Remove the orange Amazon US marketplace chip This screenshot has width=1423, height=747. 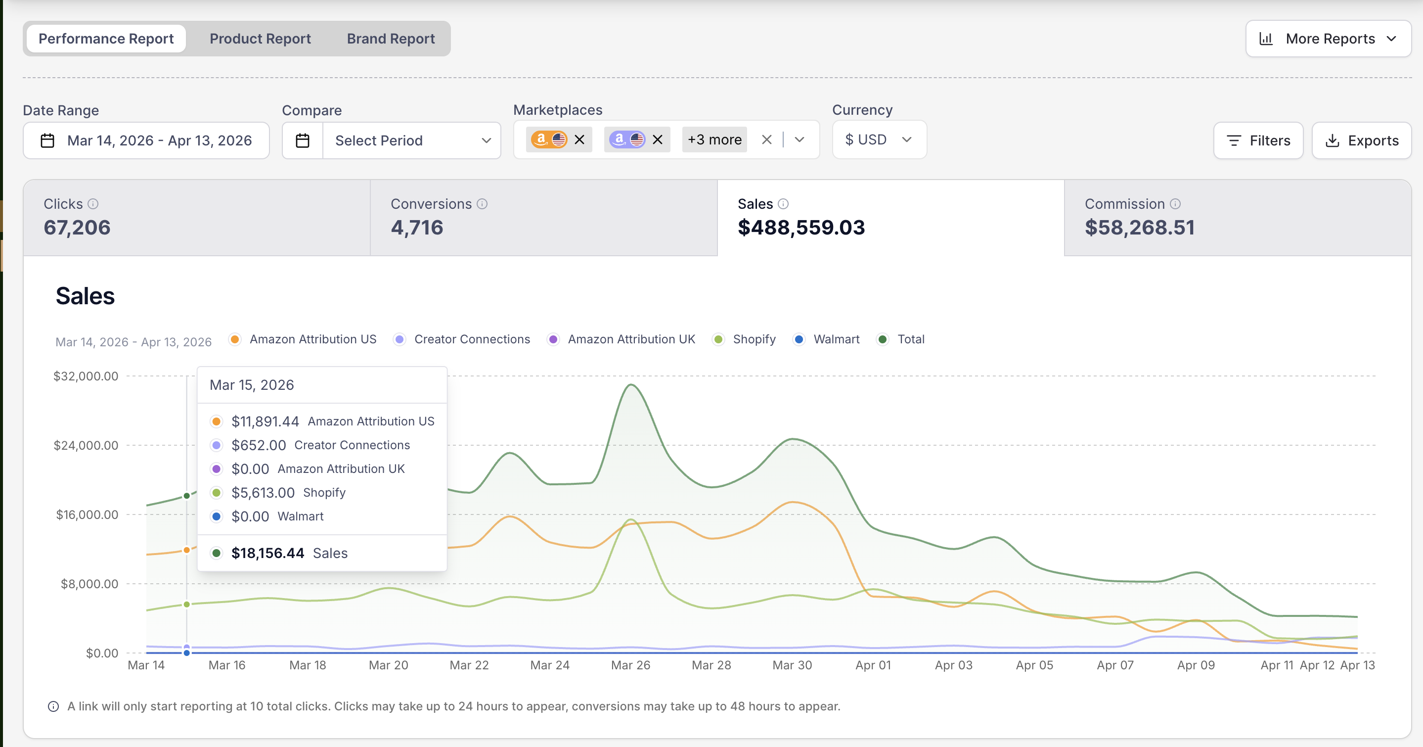click(579, 140)
